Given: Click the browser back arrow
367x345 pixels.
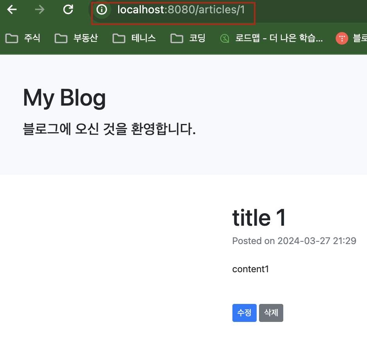Looking at the screenshot, I should pyautogui.click(x=12, y=10).
